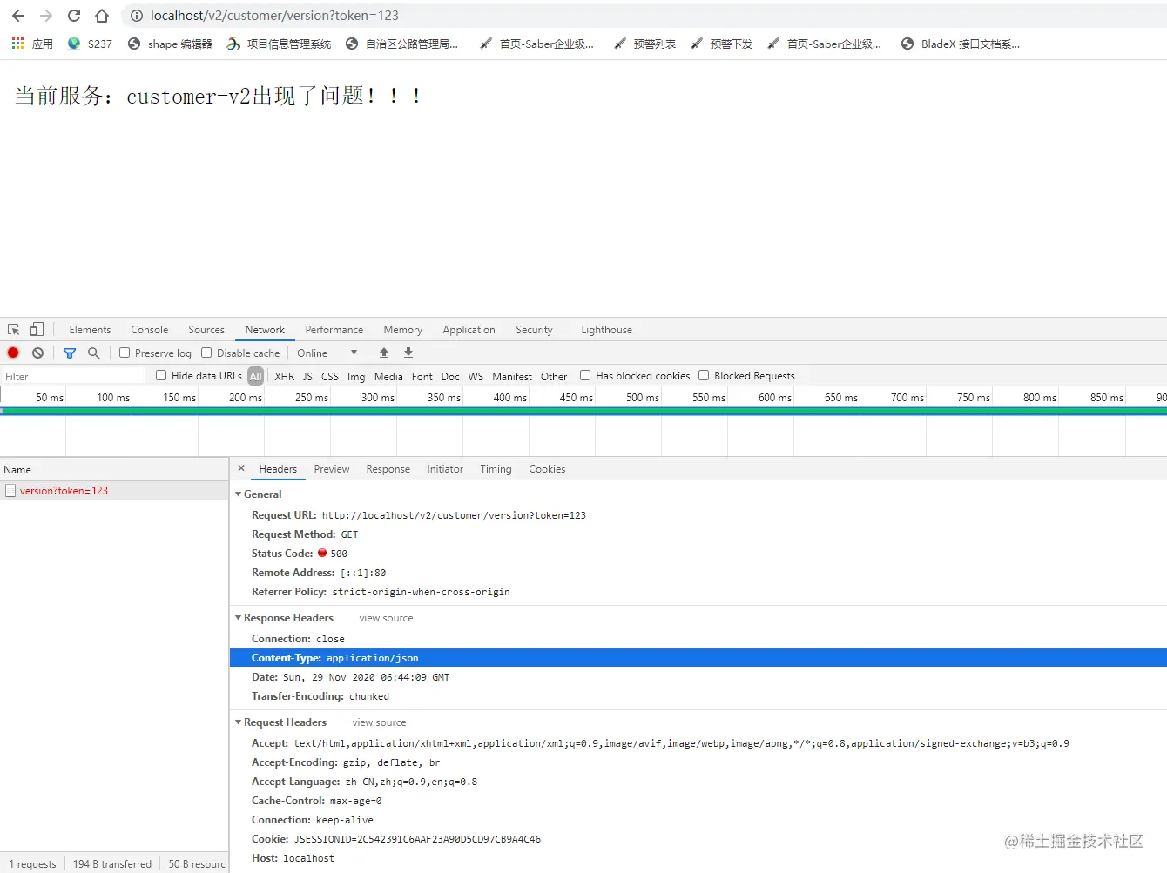Focus the network Filter input field
The height and width of the screenshot is (873, 1167).
(x=73, y=376)
